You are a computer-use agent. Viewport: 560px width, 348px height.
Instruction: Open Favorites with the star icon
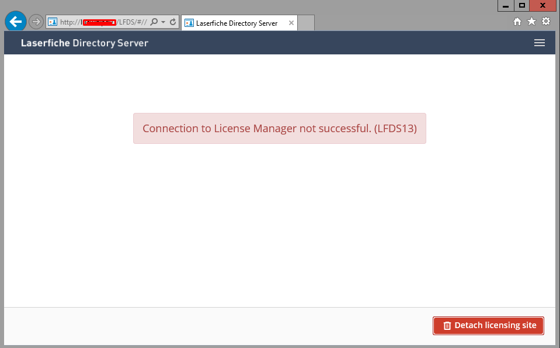pos(531,22)
